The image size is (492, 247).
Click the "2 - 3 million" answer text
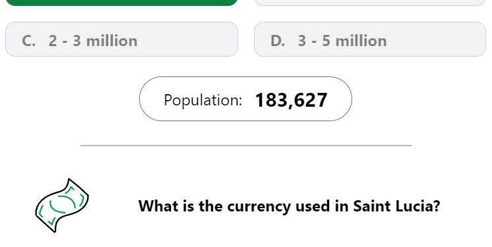93,41
